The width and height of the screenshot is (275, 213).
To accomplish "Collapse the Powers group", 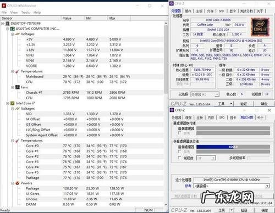I will tap(13, 183).
